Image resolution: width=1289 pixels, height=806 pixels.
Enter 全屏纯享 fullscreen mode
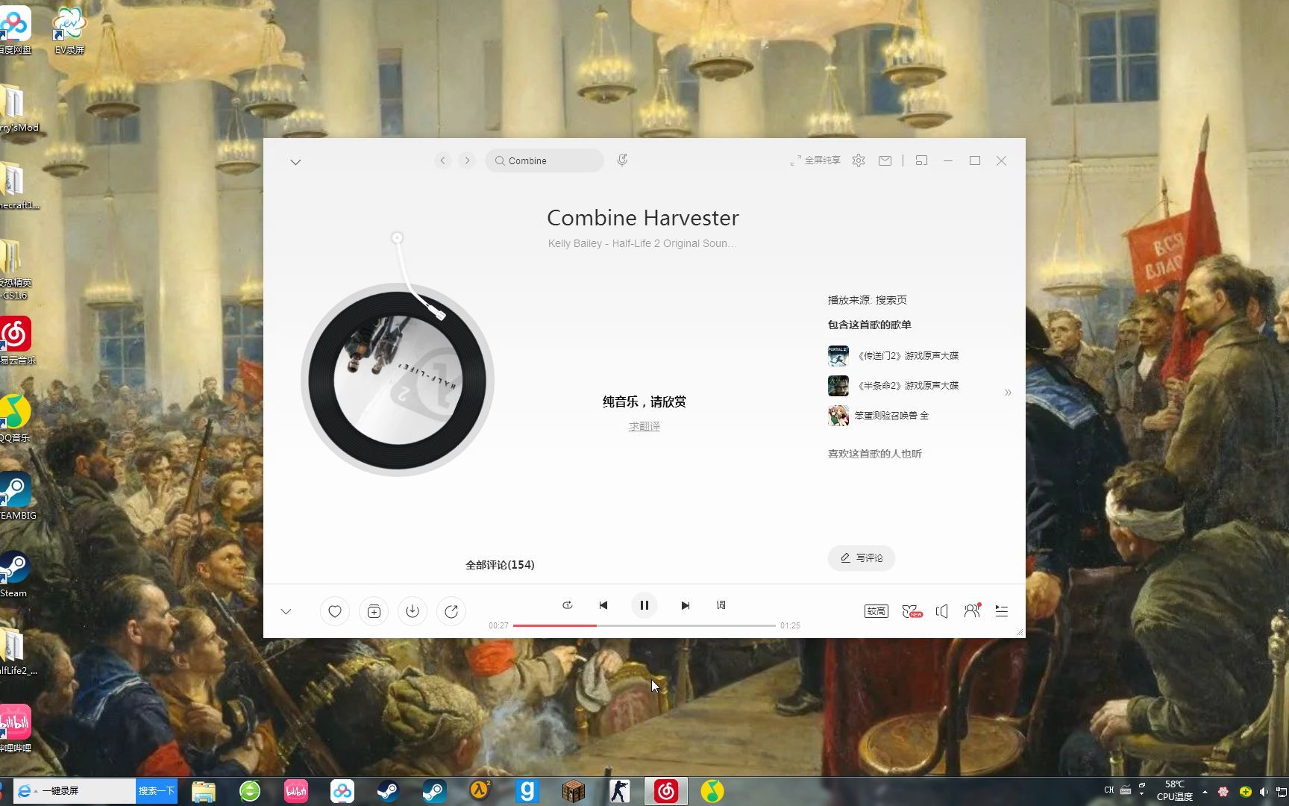click(815, 160)
